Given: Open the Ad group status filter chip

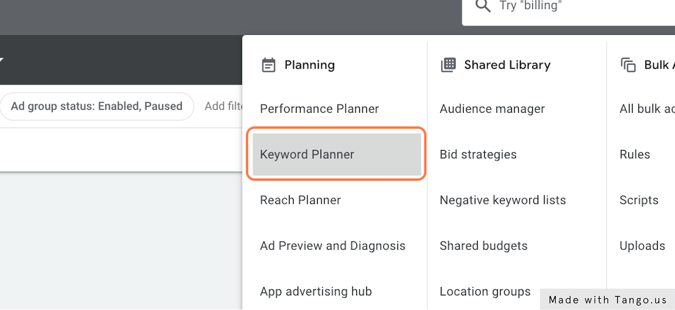Looking at the screenshot, I should 97,106.
